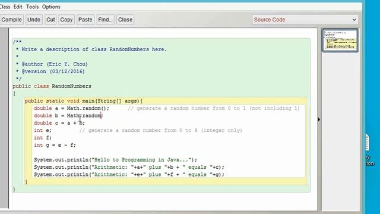The width and height of the screenshot is (380, 214).
Task: Click the Paste button
Action: click(85, 20)
